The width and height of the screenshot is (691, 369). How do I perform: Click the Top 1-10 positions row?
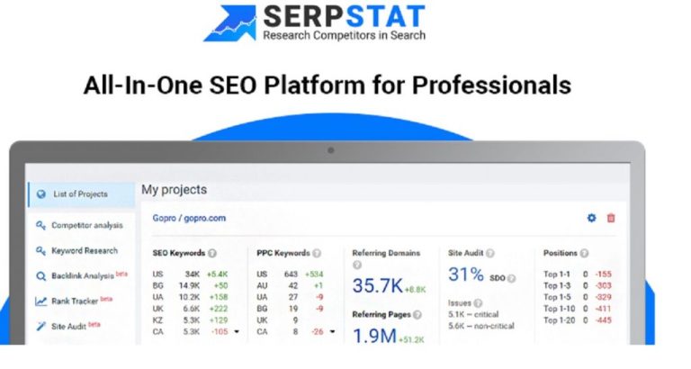click(578, 309)
